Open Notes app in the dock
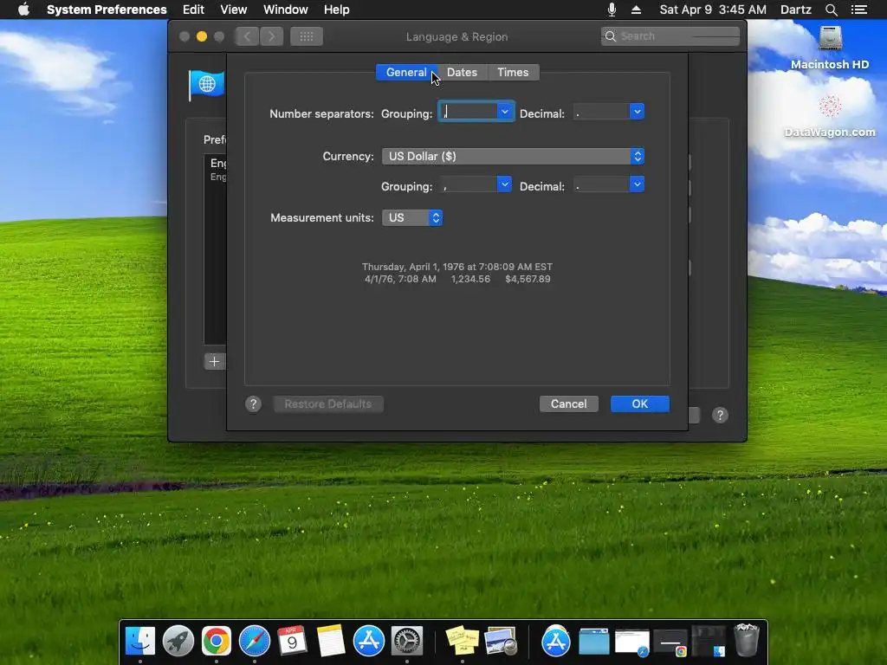Image resolution: width=887 pixels, height=665 pixels. 331,641
